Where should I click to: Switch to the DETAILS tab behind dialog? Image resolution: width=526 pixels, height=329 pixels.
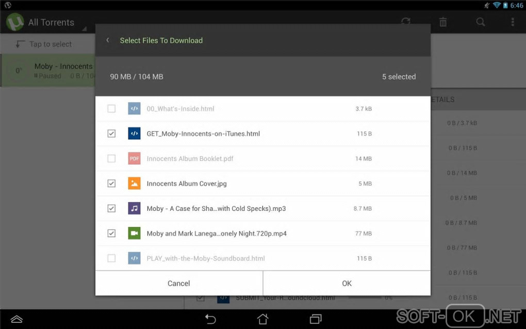[443, 100]
